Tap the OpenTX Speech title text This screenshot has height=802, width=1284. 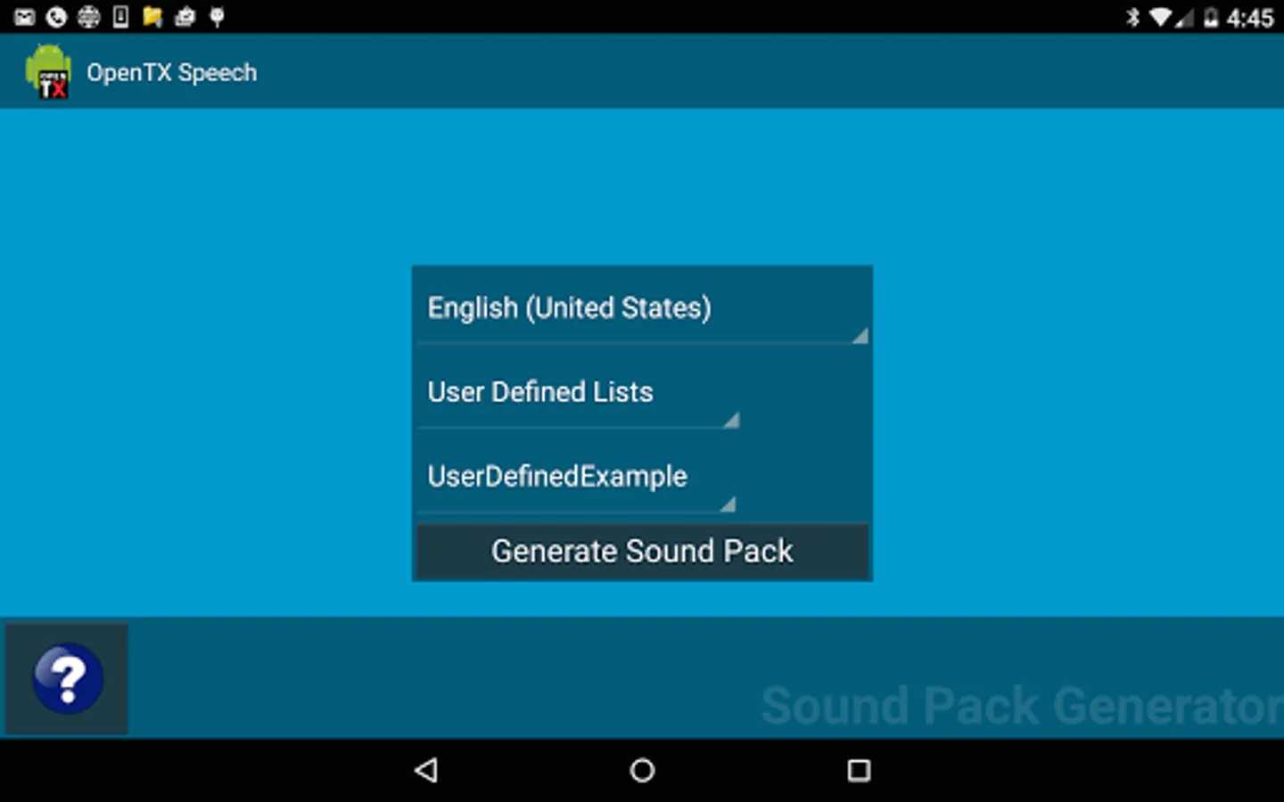[171, 72]
